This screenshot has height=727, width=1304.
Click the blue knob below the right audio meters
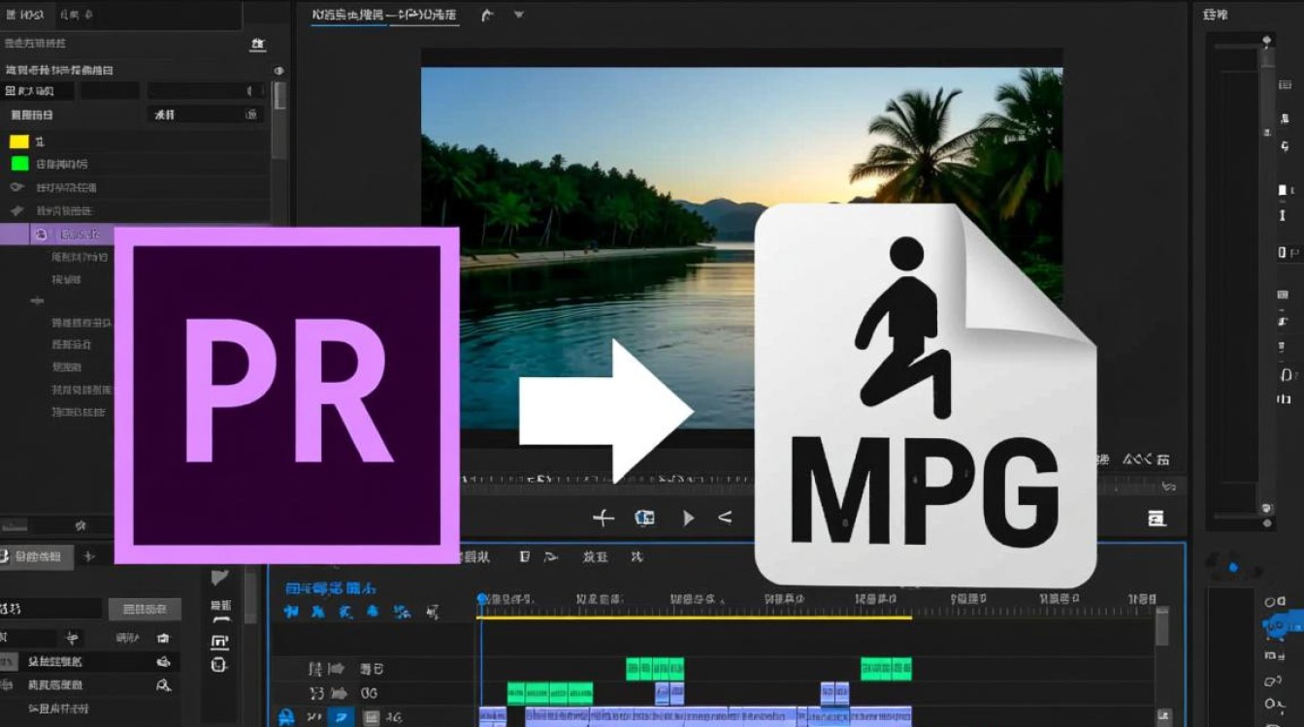click(x=1233, y=567)
